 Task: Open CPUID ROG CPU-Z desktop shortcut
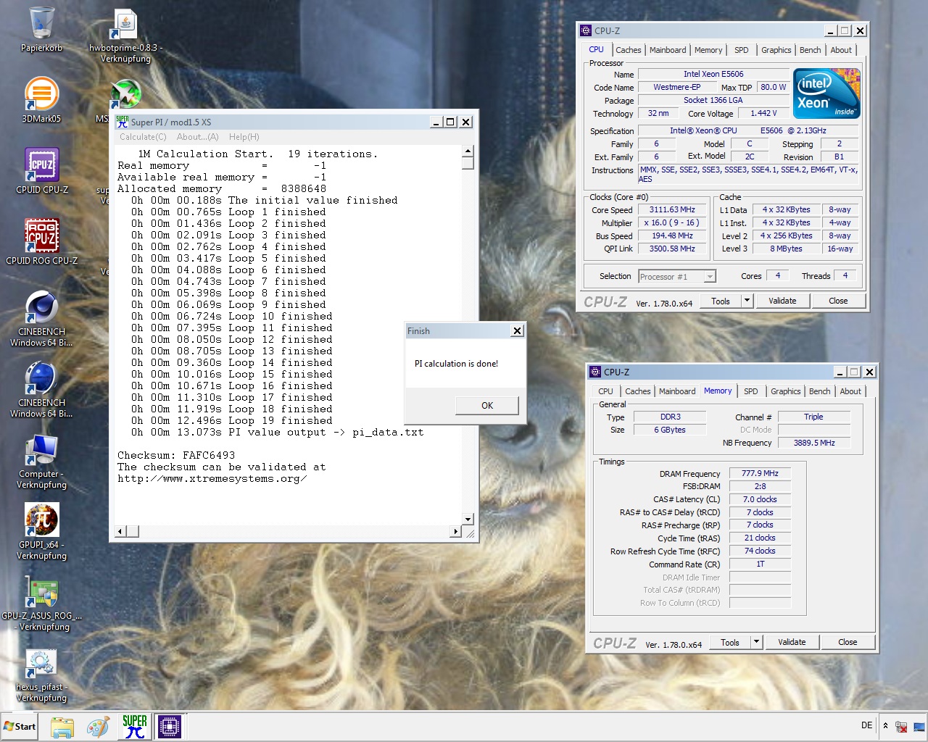click(42, 242)
